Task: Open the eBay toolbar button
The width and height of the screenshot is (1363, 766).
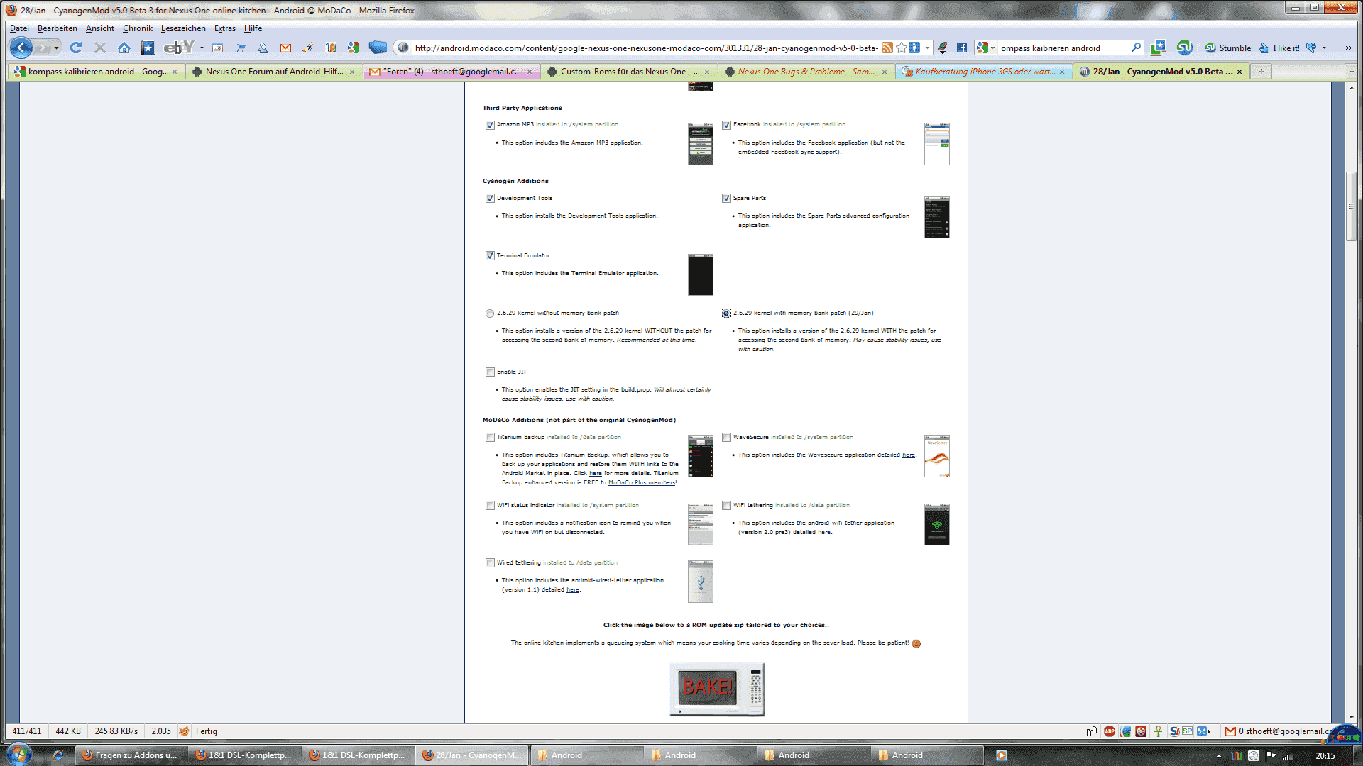Action: 179,48
